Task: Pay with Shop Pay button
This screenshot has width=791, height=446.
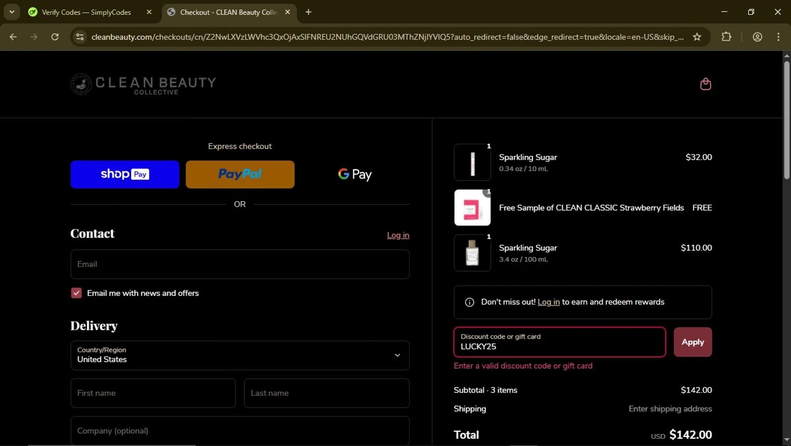Action: tap(125, 174)
